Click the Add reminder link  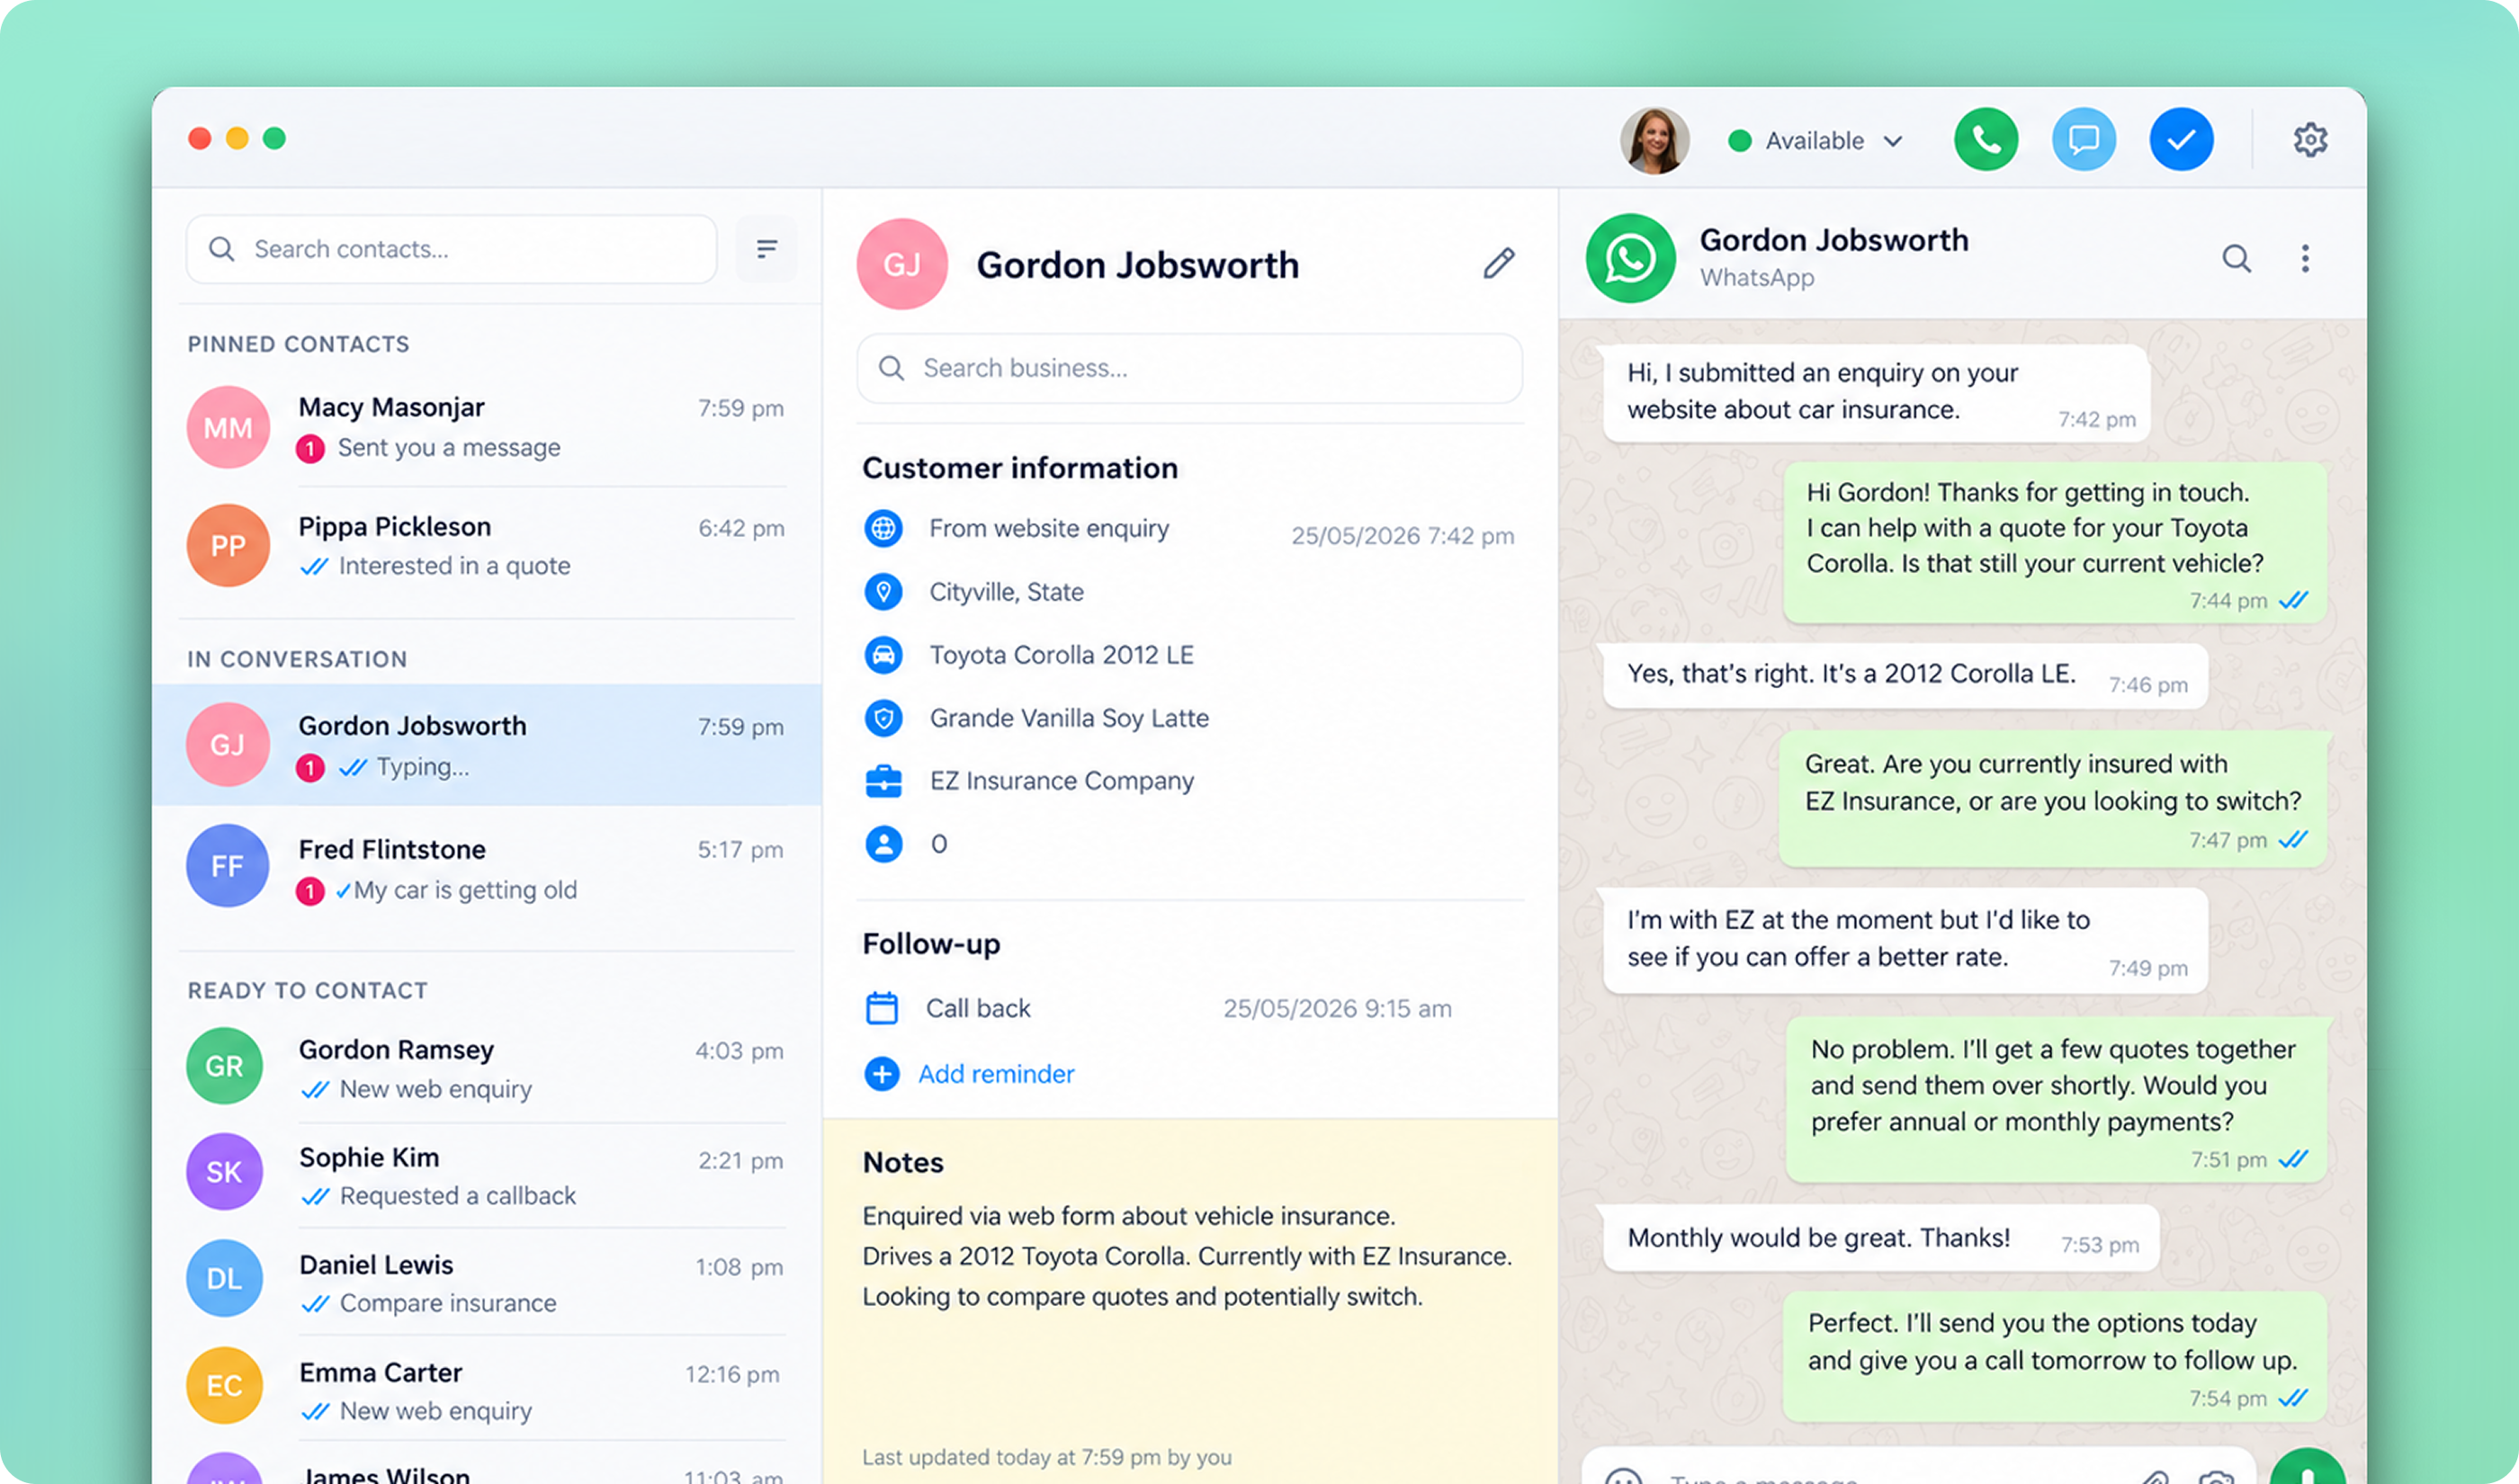pos(996,1074)
